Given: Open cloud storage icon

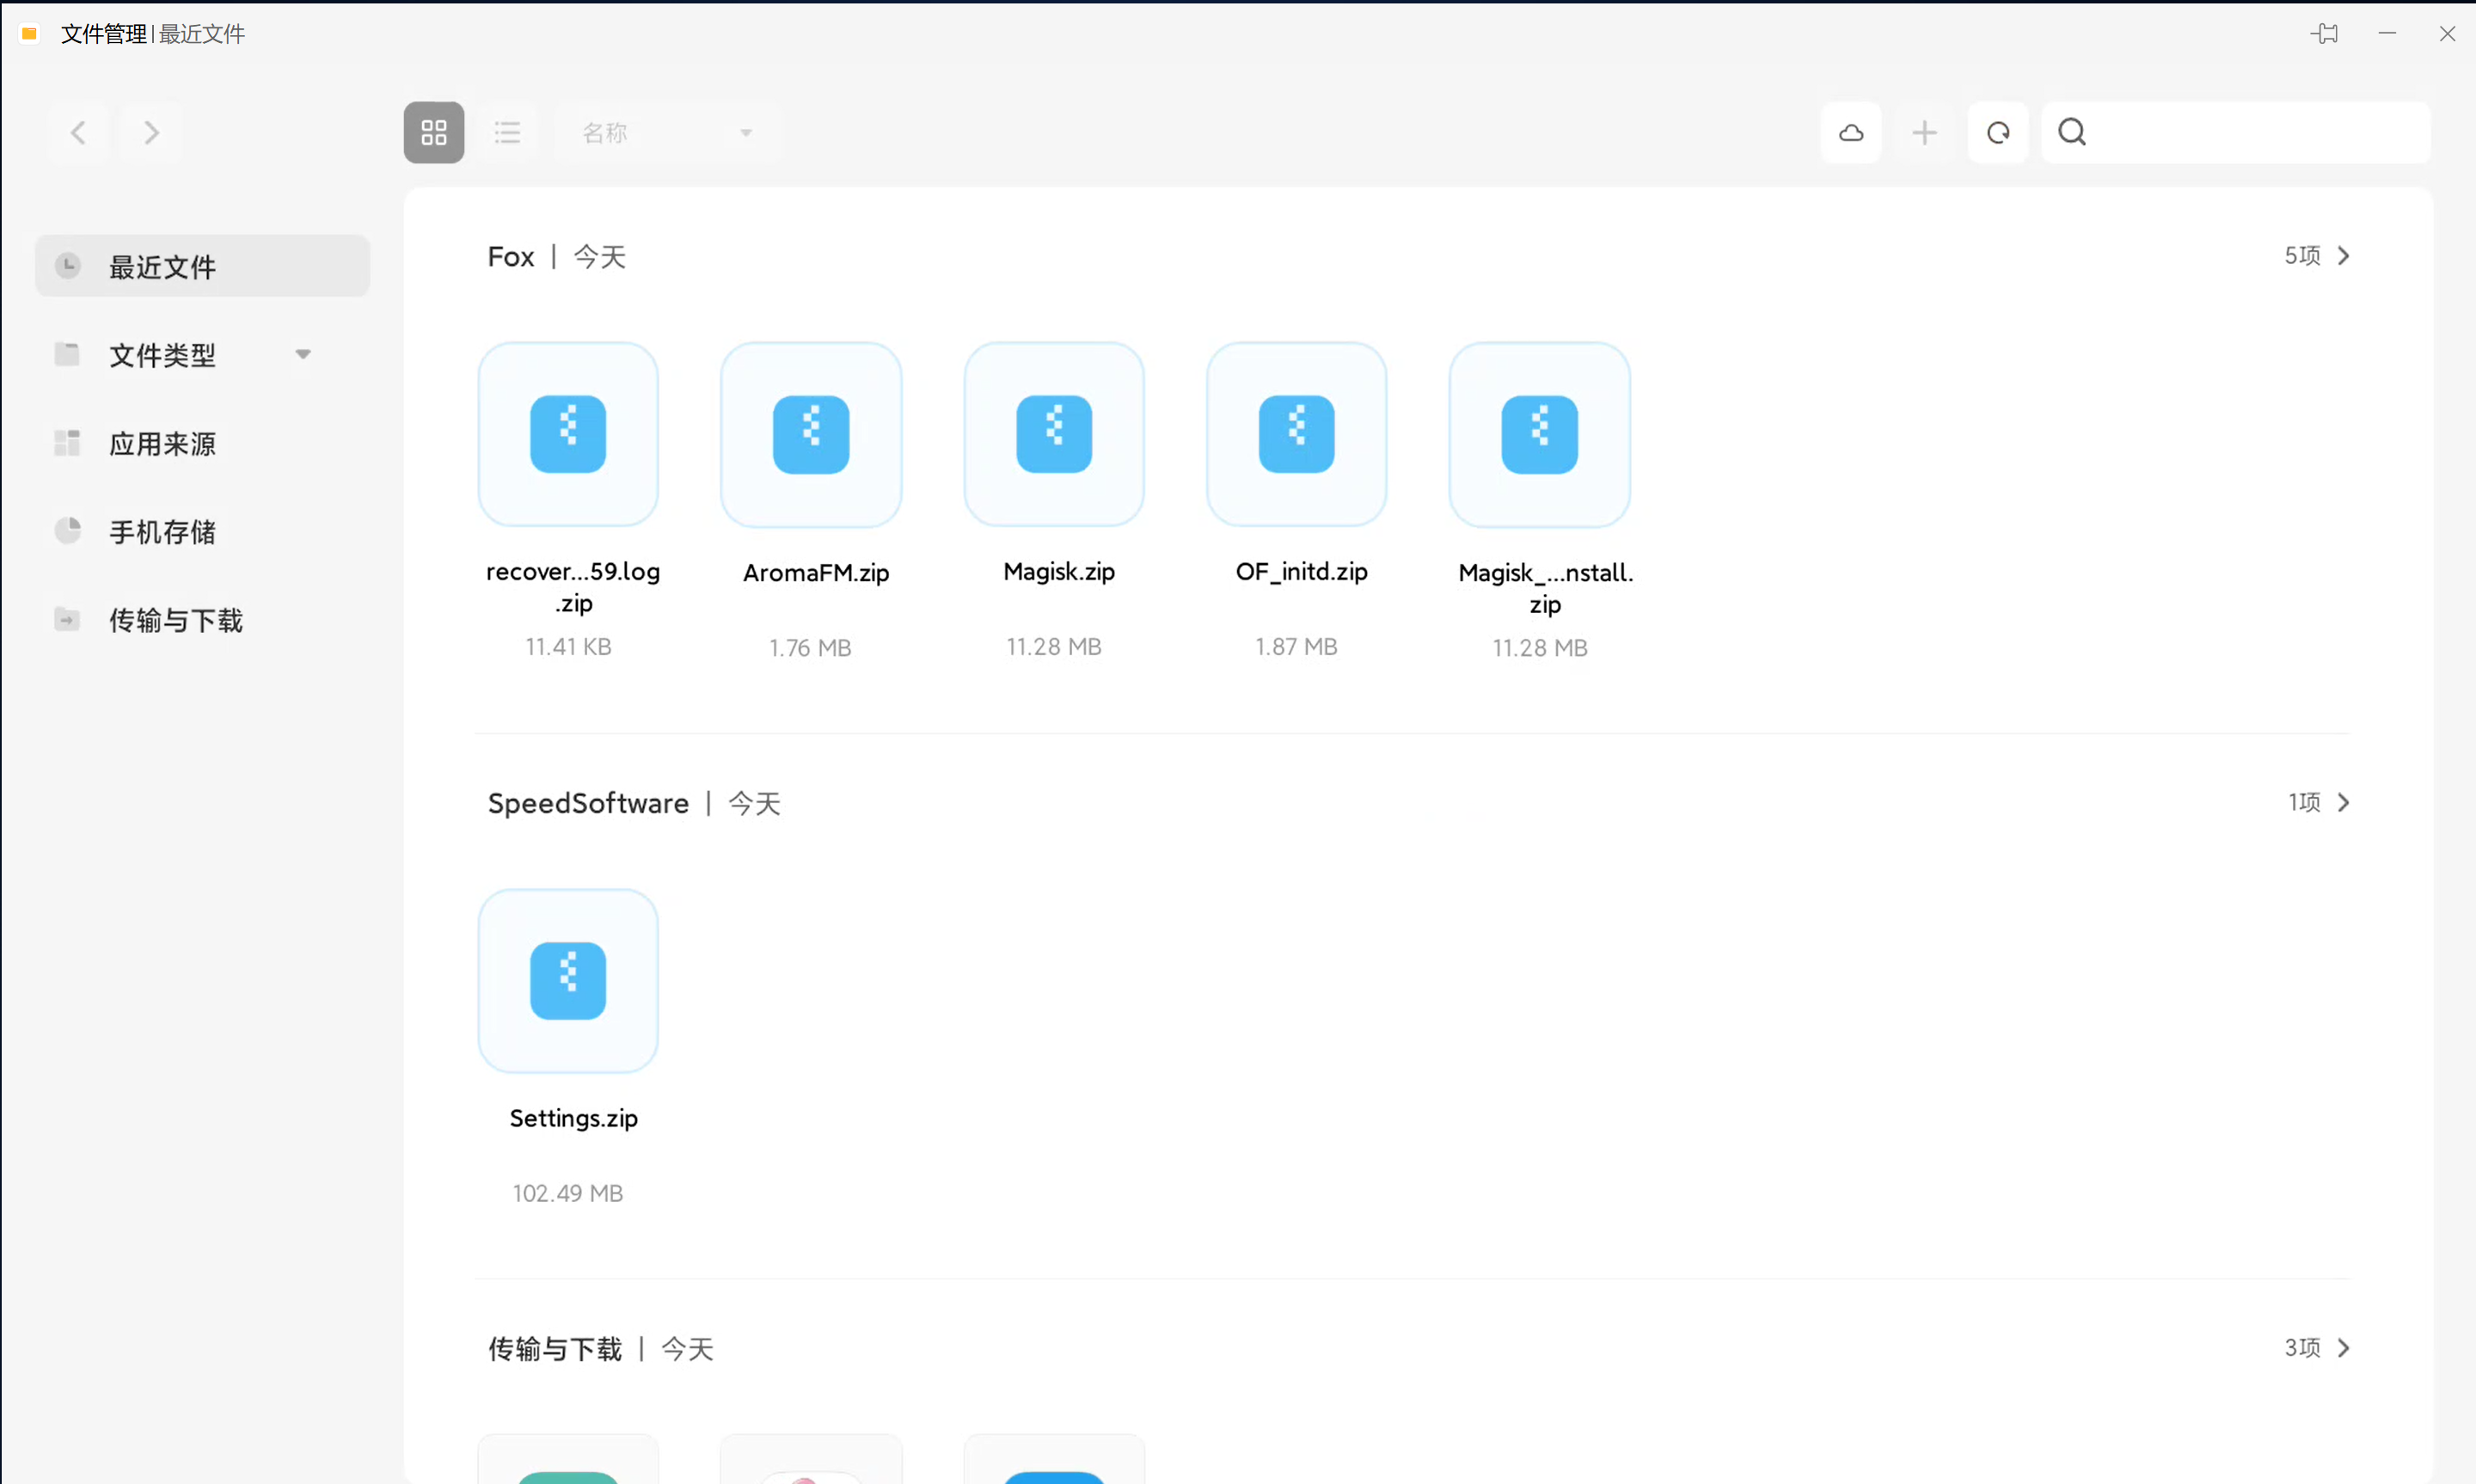Looking at the screenshot, I should pyautogui.click(x=1850, y=132).
